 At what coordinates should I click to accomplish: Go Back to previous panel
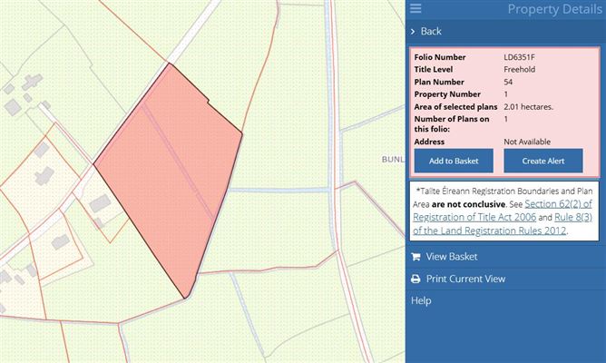point(431,32)
